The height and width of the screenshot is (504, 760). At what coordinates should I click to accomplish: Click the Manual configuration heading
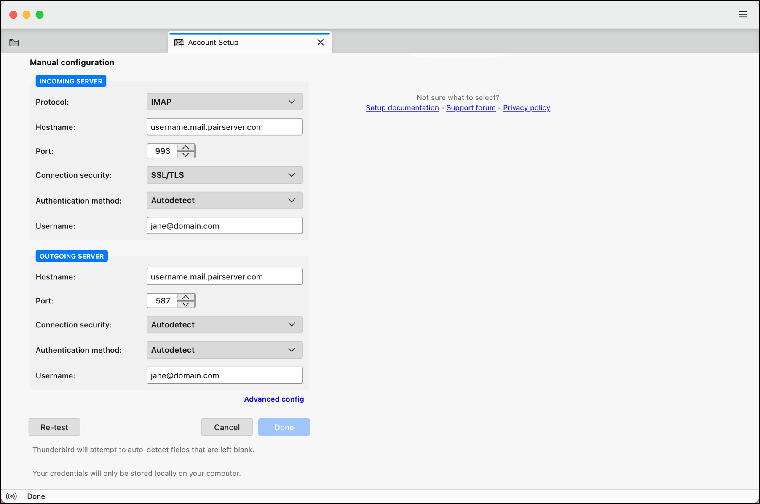[x=72, y=62]
